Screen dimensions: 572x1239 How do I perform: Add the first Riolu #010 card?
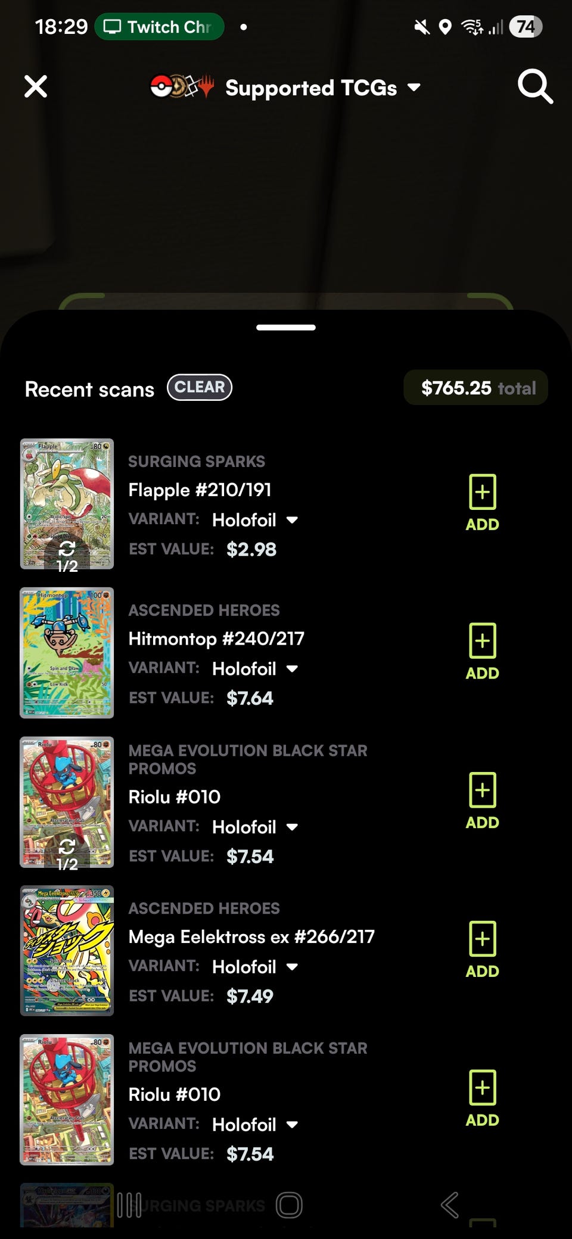click(x=482, y=800)
